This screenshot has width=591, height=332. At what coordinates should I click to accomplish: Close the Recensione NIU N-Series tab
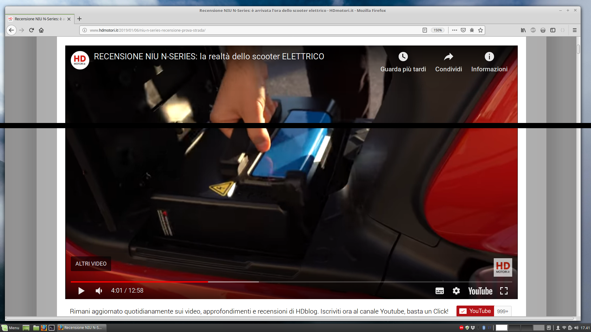tap(69, 19)
